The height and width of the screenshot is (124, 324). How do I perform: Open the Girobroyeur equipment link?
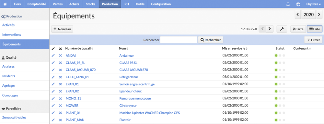pyautogui.click(x=128, y=106)
